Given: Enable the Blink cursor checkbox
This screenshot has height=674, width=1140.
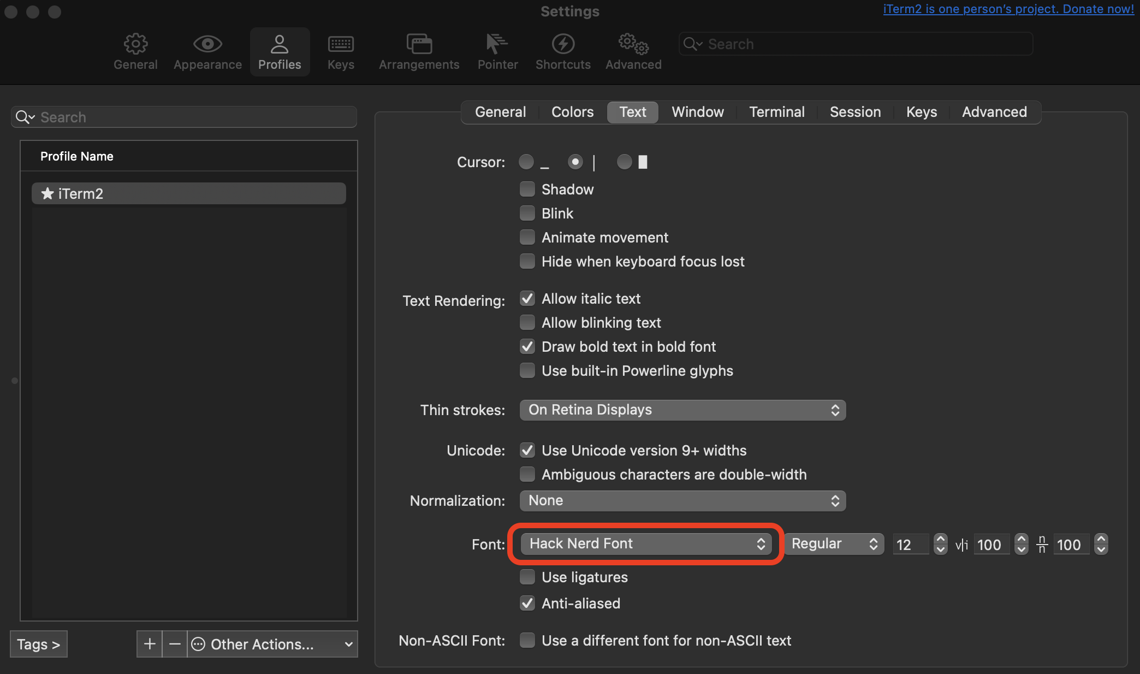Looking at the screenshot, I should point(527,214).
